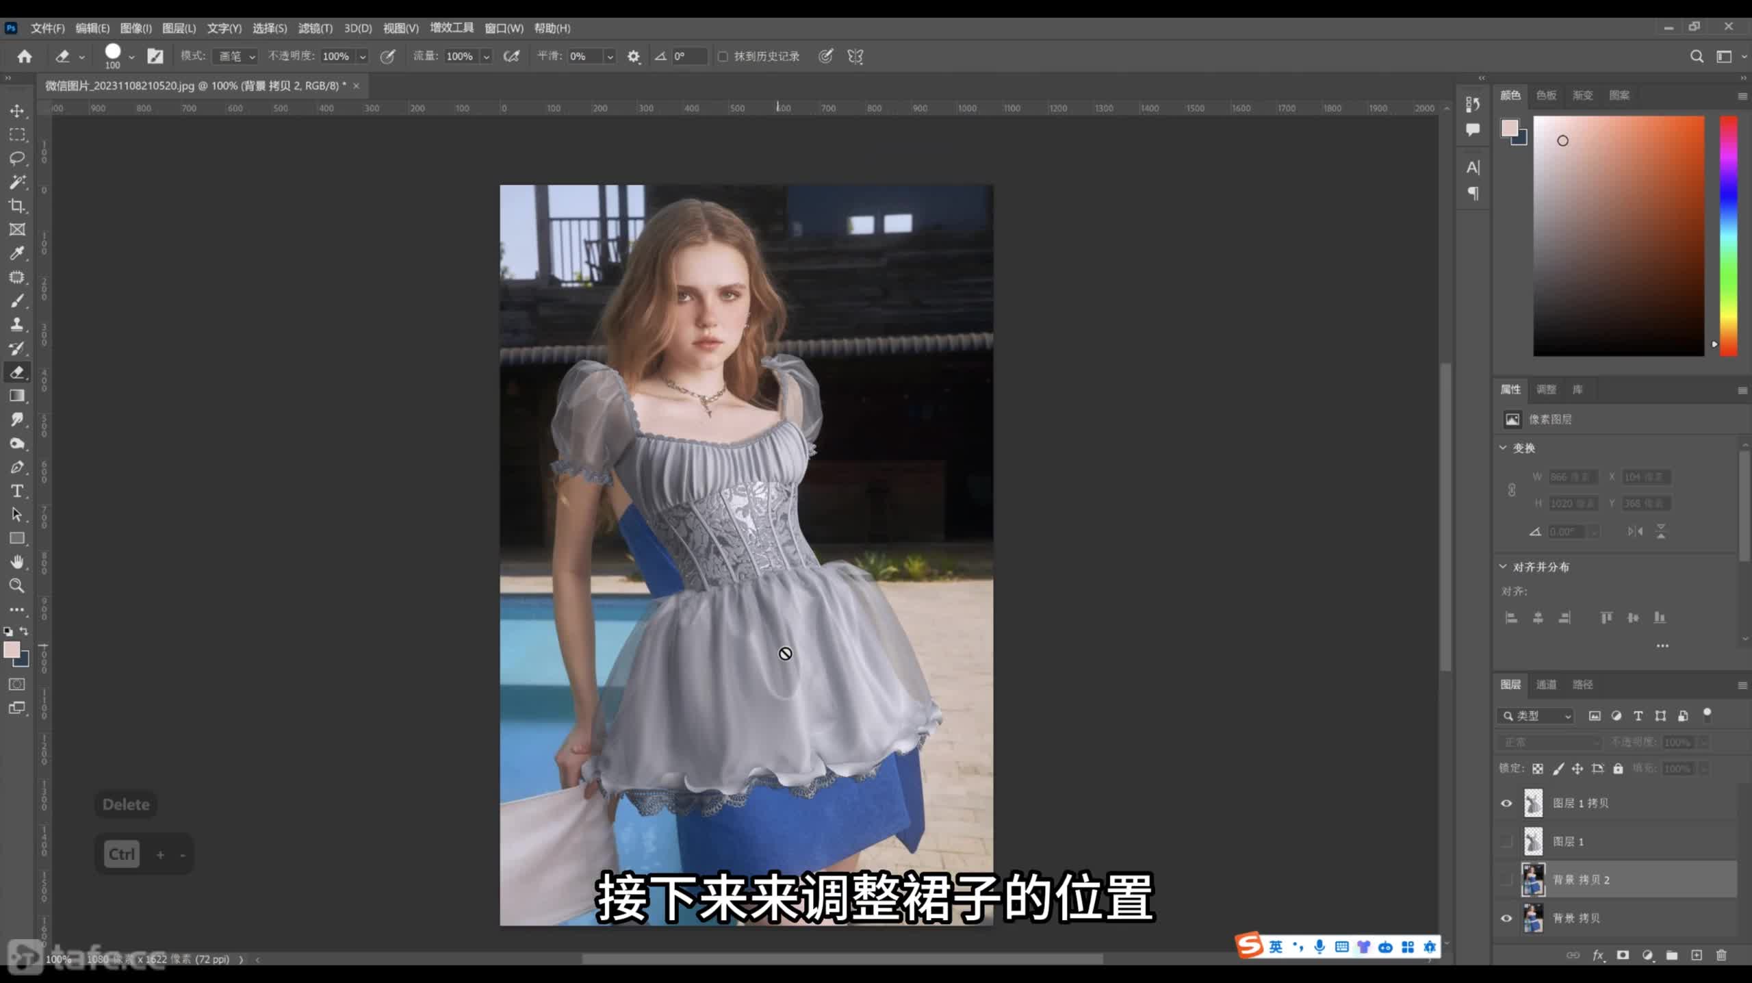Screen dimensions: 1752x983
Task: Hide the 图层 1 拷贝 layer
Action: coord(1506,803)
